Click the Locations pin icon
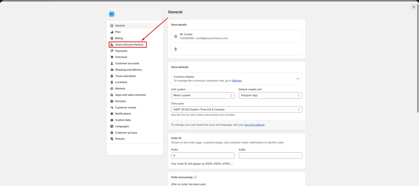Screen dimensions: 419x186 [x=112, y=82]
